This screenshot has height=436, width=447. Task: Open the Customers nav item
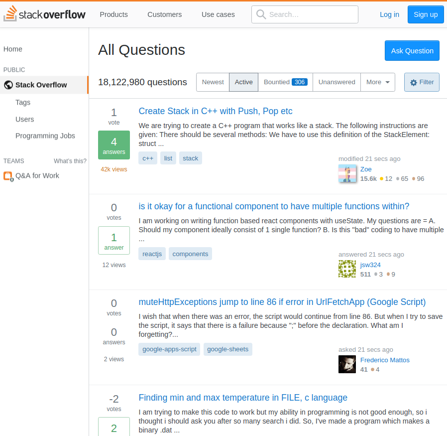click(164, 14)
